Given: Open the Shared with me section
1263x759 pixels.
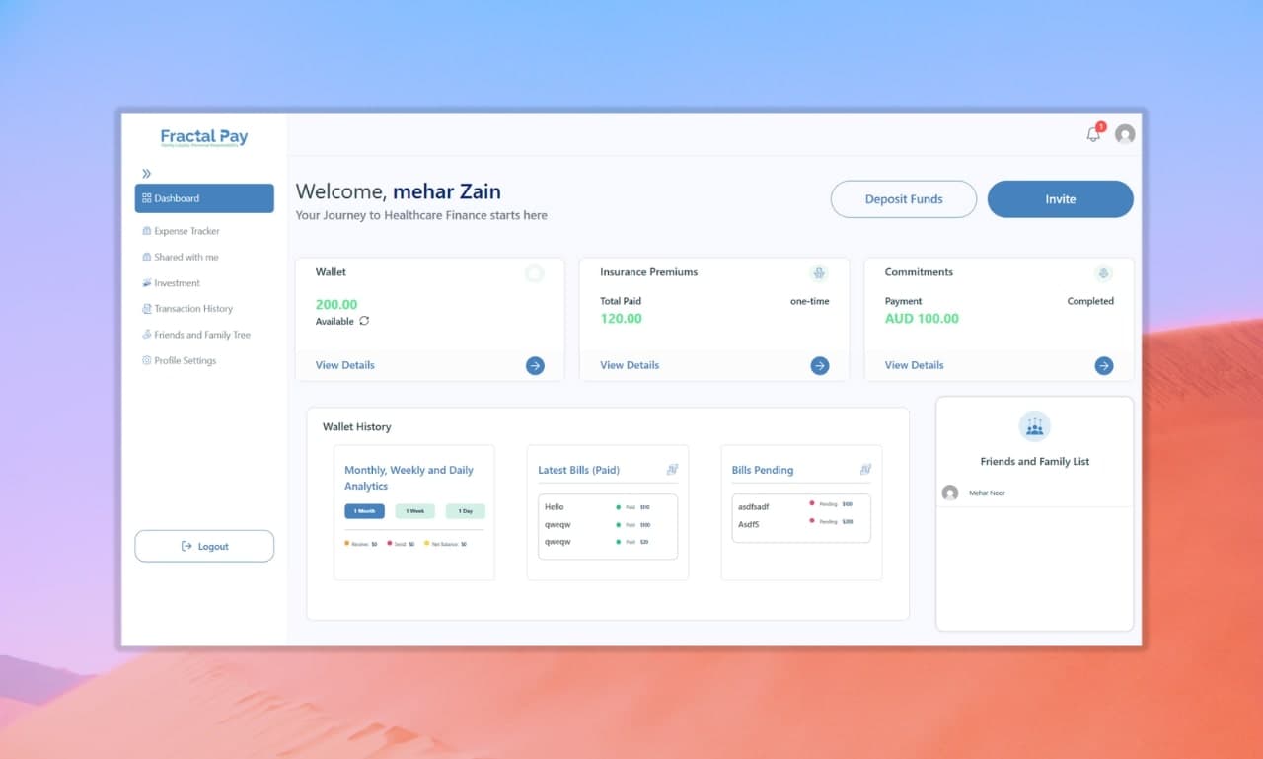Looking at the screenshot, I should [145, 257].
